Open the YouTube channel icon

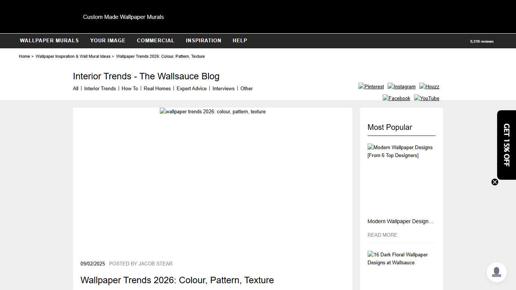pyautogui.click(x=426, y=98)
